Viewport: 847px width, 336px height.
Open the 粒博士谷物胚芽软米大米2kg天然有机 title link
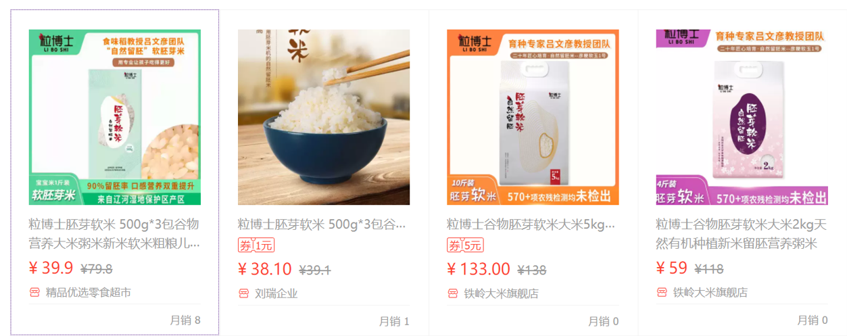[x=741, y=233]
